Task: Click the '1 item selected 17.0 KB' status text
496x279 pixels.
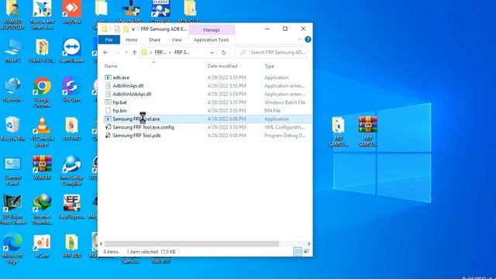Action: [x=151, y=252]
